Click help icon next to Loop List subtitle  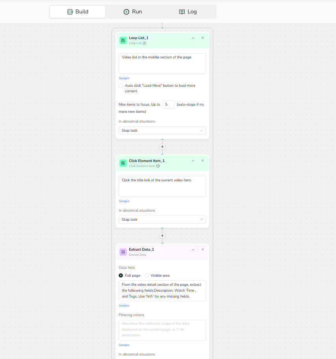(145, 43)
